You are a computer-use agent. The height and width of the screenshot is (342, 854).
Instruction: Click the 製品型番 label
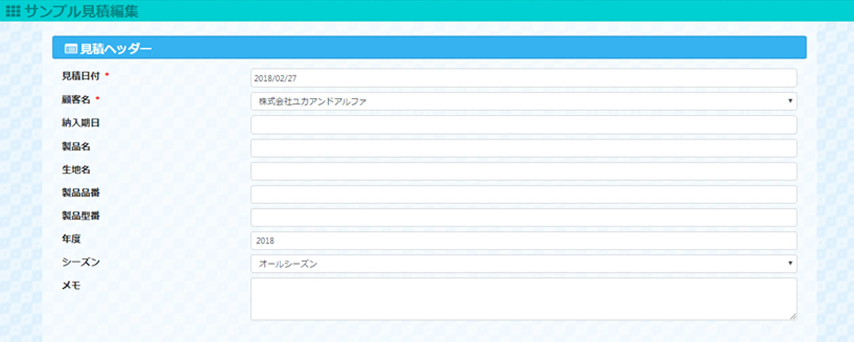pos(81,215)
